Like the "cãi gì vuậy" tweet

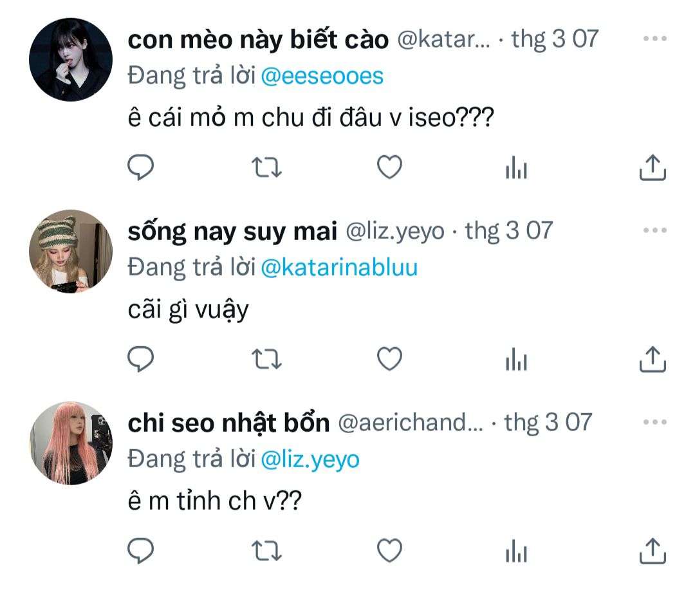[x=389, y=359]
